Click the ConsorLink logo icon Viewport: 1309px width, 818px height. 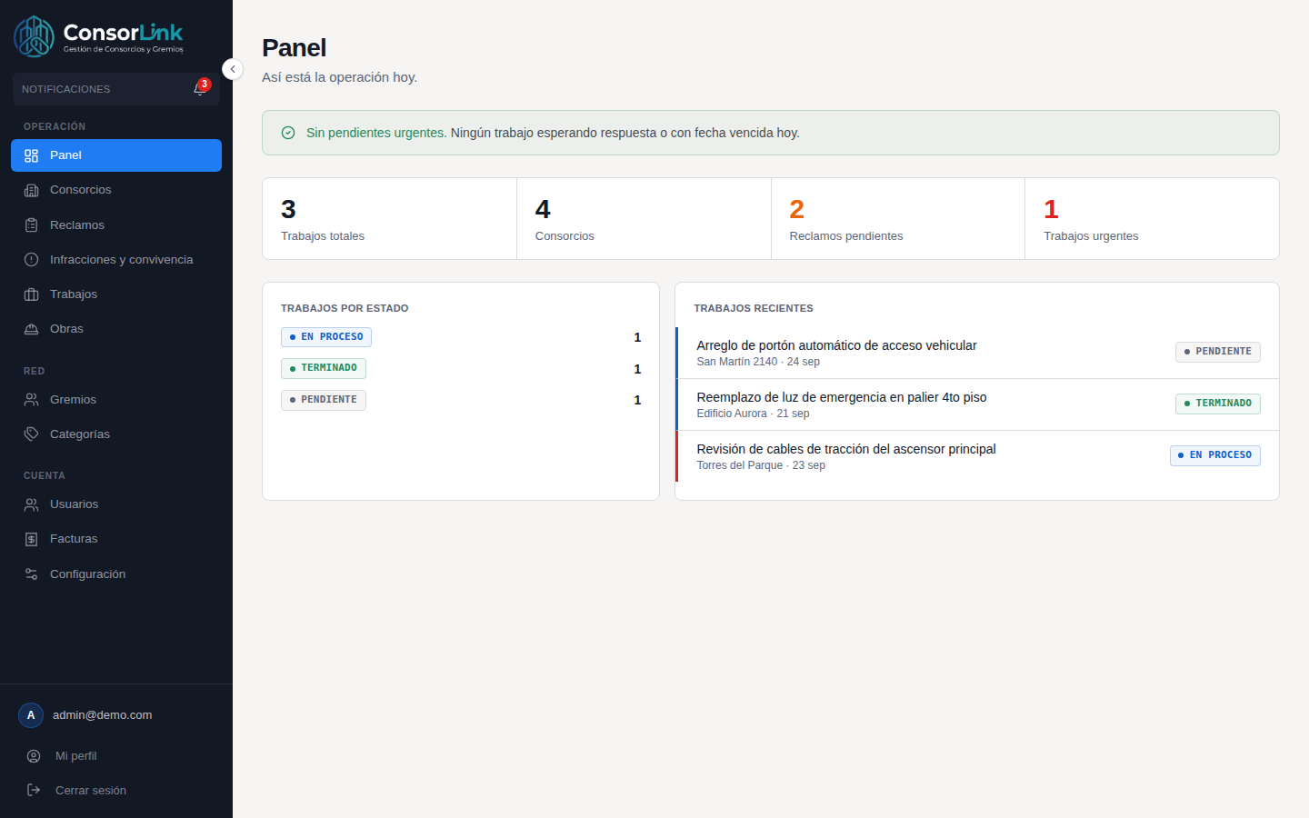[x=34, y=36]
